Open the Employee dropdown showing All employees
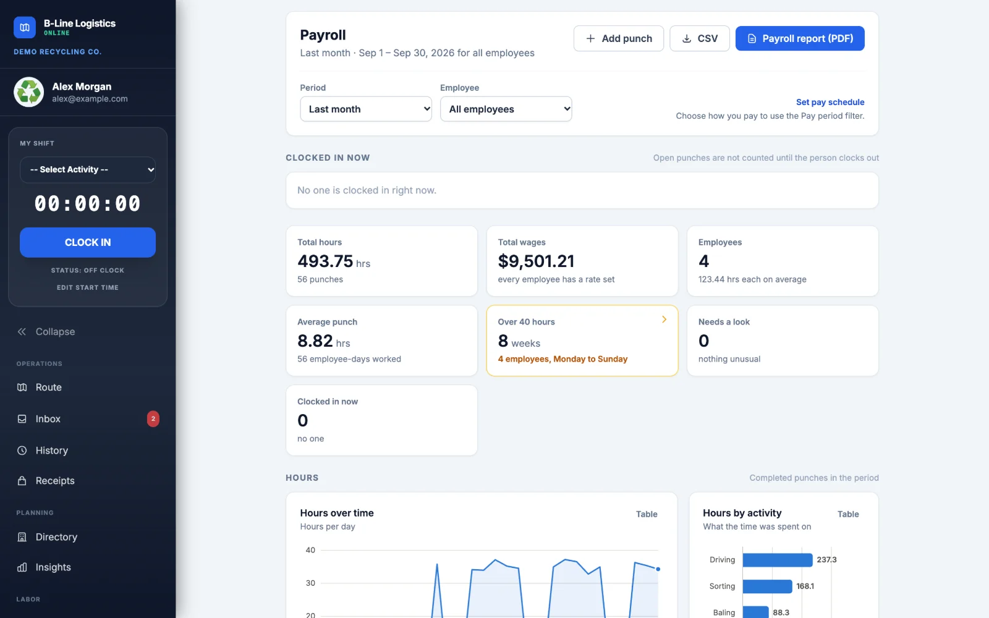Image resolution: width=989 pixels, height=618 pixels. point(506,109)
